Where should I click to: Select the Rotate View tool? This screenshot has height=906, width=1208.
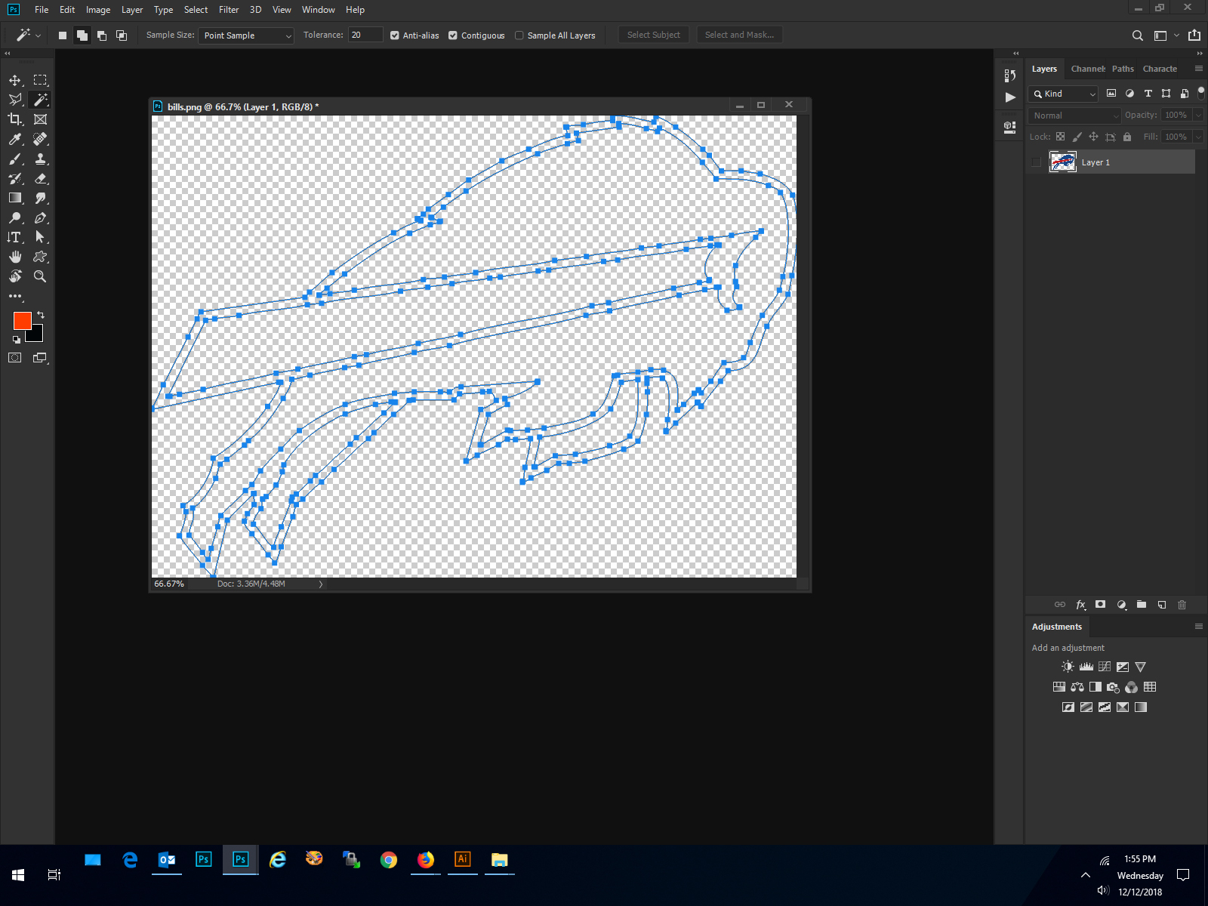click(15, 276)
